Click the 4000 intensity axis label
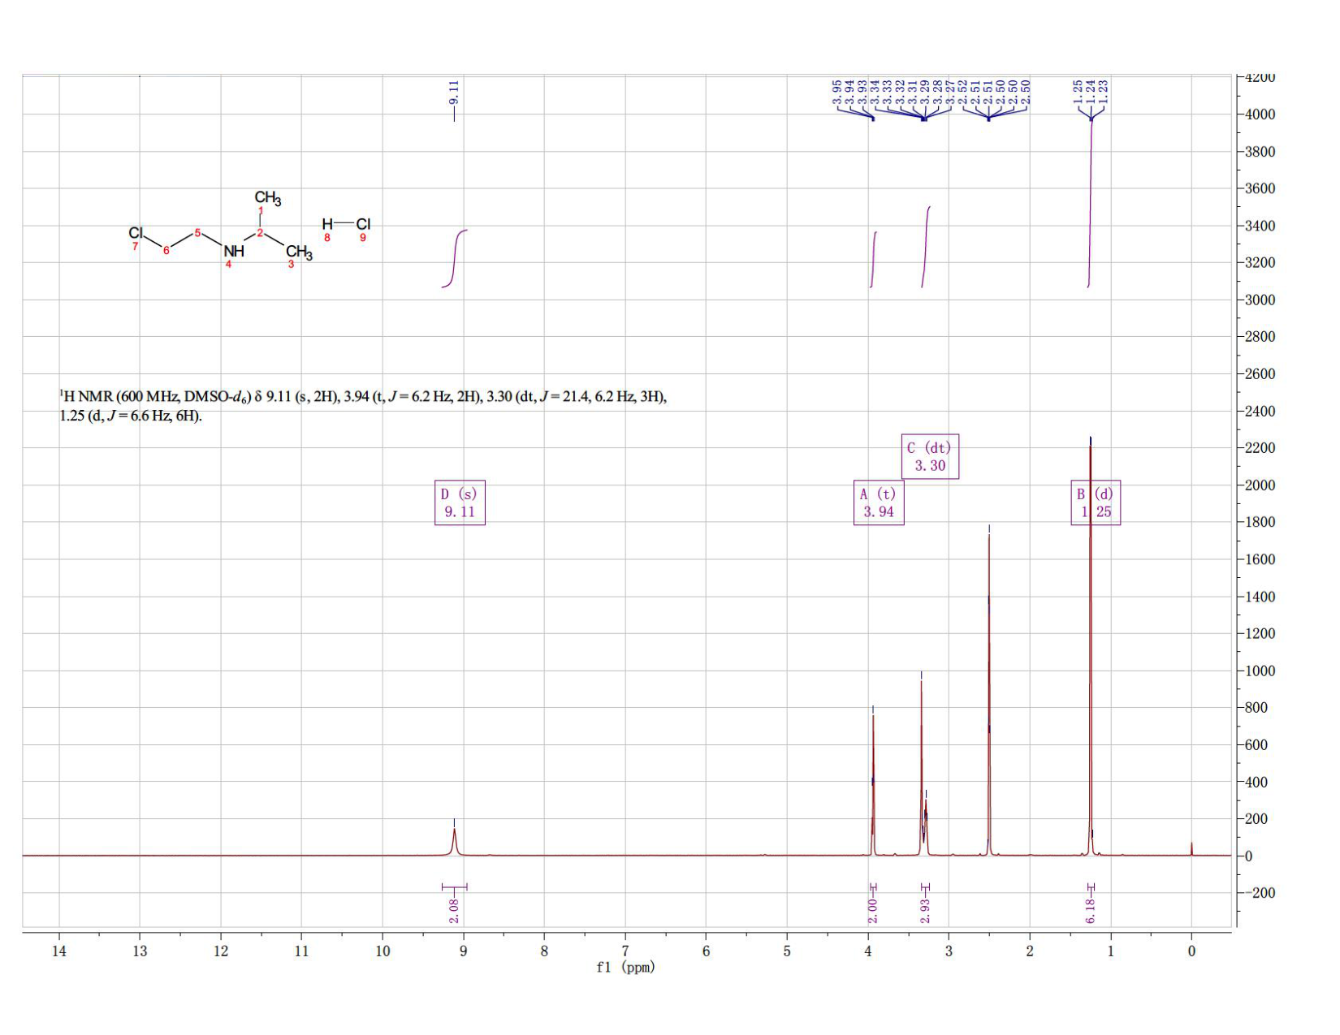 pos(1260,114)
